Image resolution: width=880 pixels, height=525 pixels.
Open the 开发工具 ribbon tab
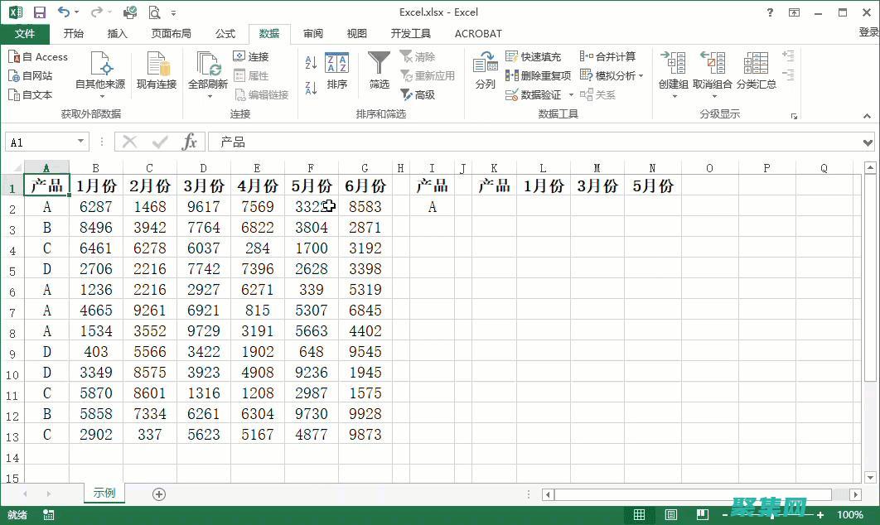click(410, 34)
